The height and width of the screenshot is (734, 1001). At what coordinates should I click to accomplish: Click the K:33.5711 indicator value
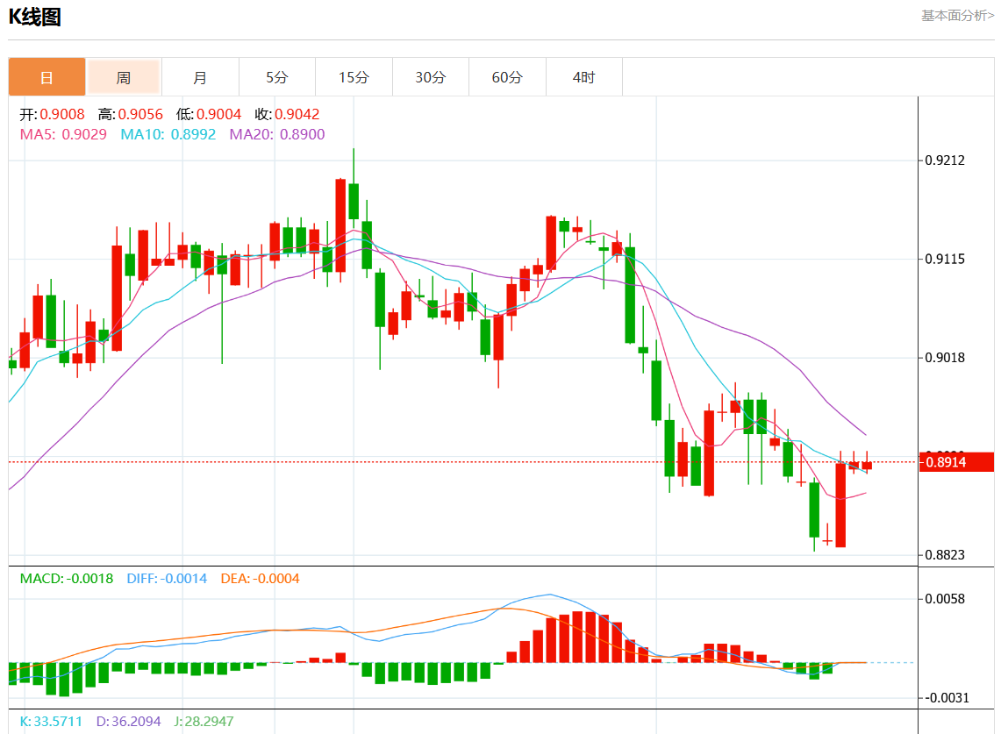(x=51, y=721)
